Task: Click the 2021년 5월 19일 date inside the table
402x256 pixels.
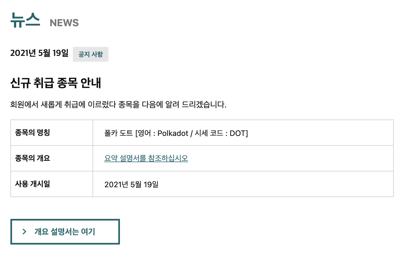Action: point(131,184)
